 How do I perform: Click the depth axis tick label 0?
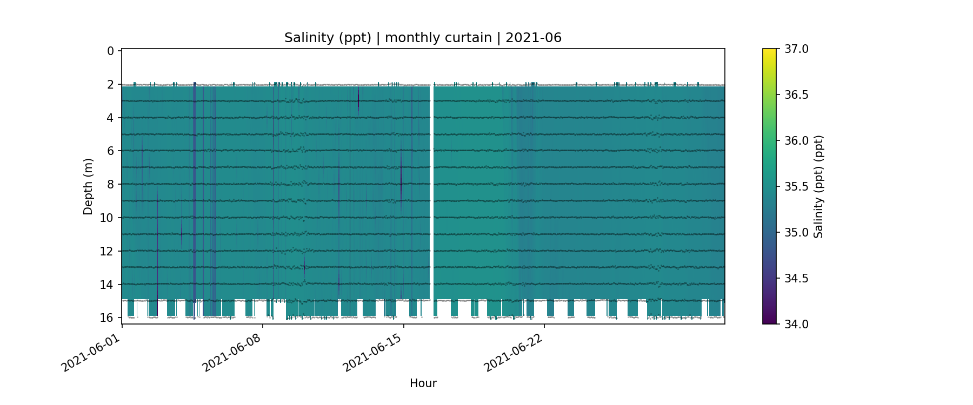point(110,51)
